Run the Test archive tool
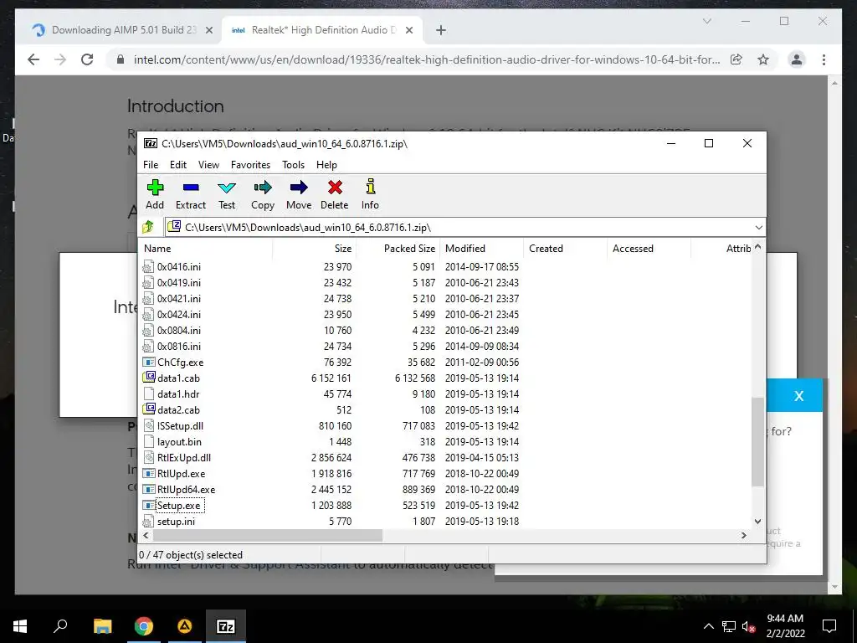857x643 pixels. point(226,194)
